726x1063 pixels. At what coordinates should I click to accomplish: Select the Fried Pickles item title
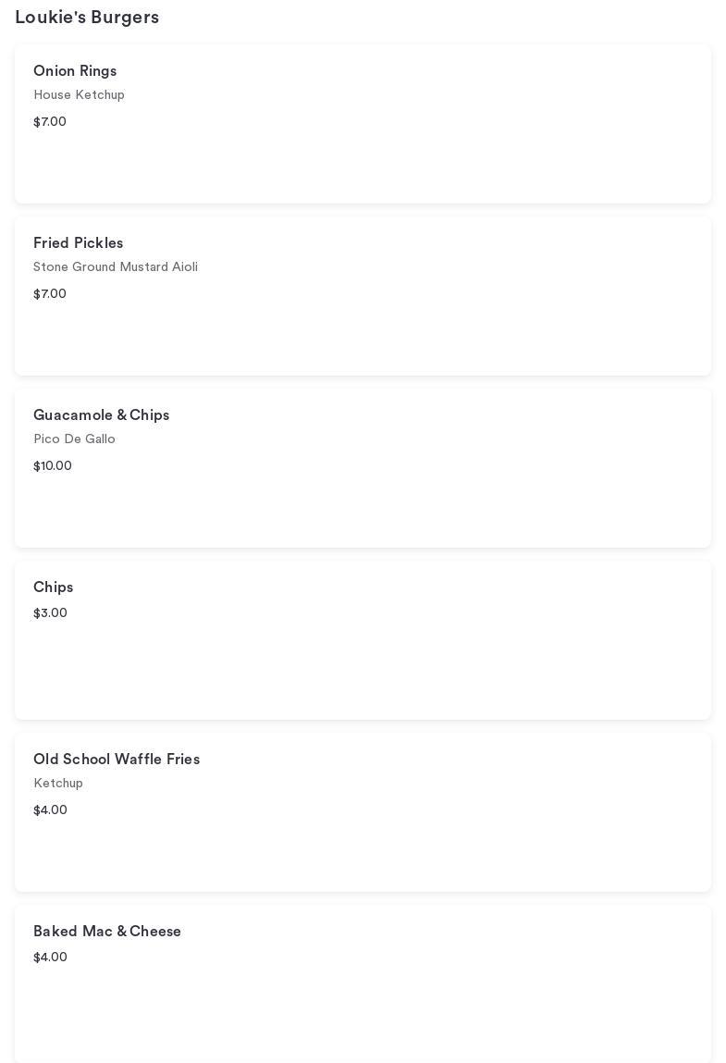pyautogui.click(x=78, y=243)
